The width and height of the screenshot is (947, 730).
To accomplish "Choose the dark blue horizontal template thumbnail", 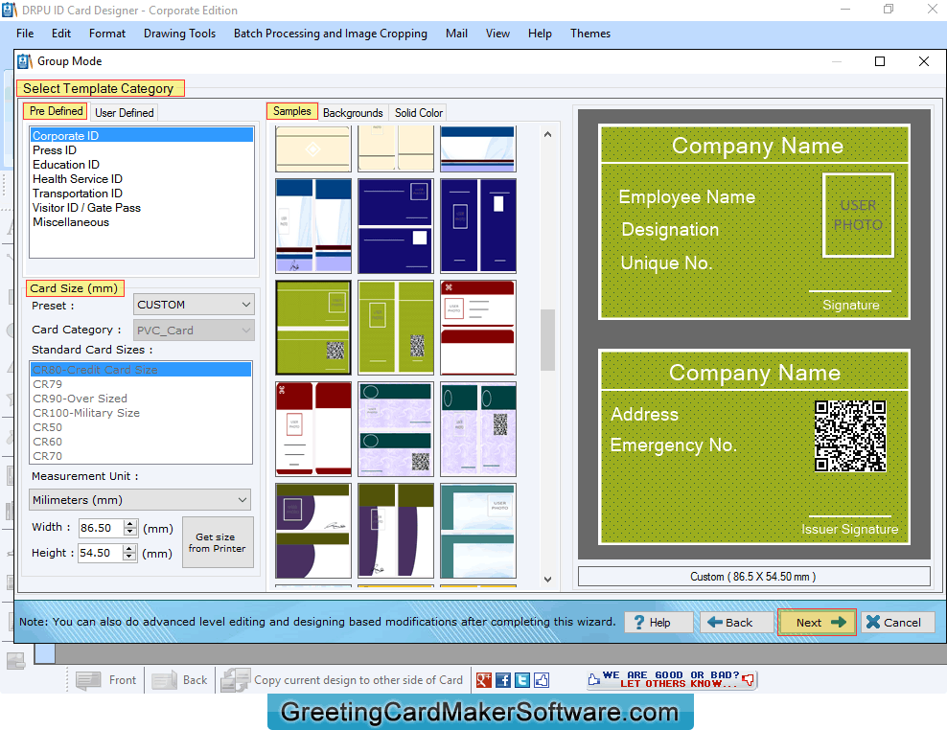I will point(396,226).
